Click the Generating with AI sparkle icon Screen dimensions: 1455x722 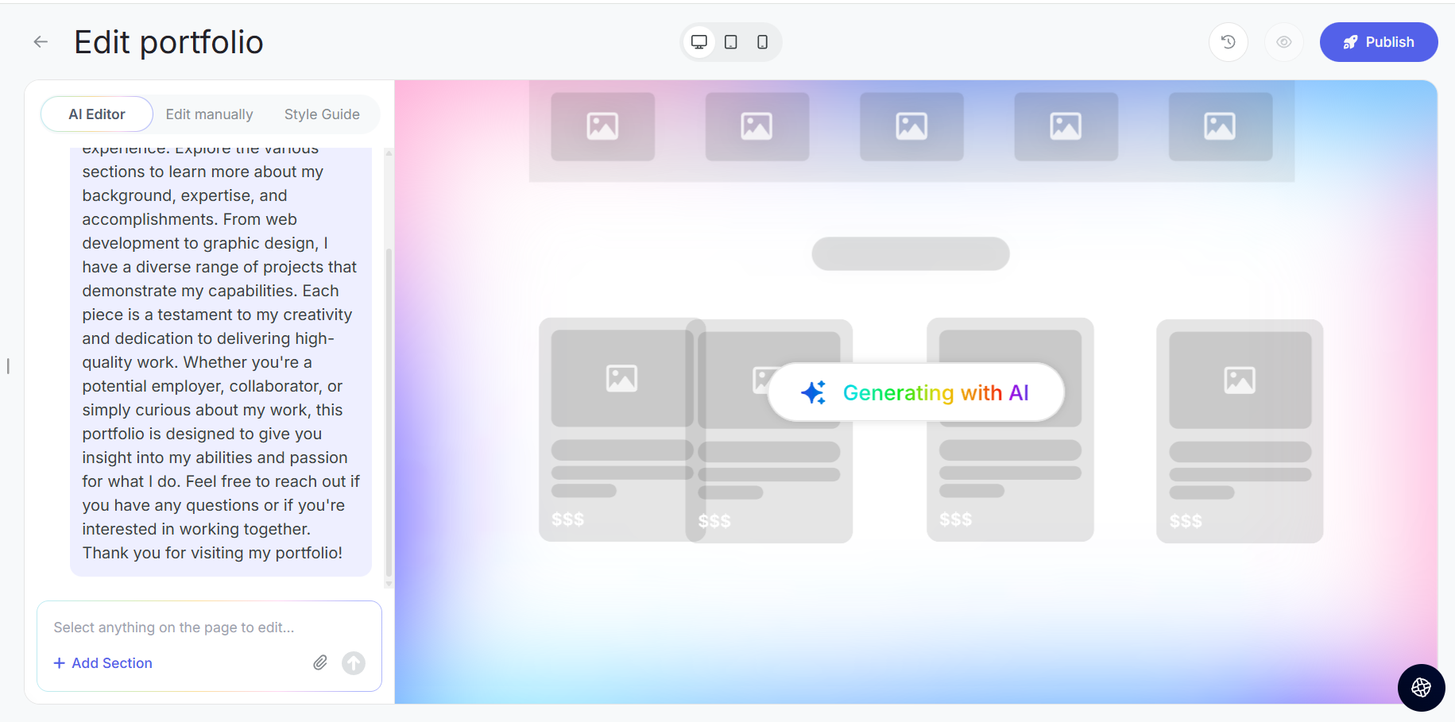(813, 392)
